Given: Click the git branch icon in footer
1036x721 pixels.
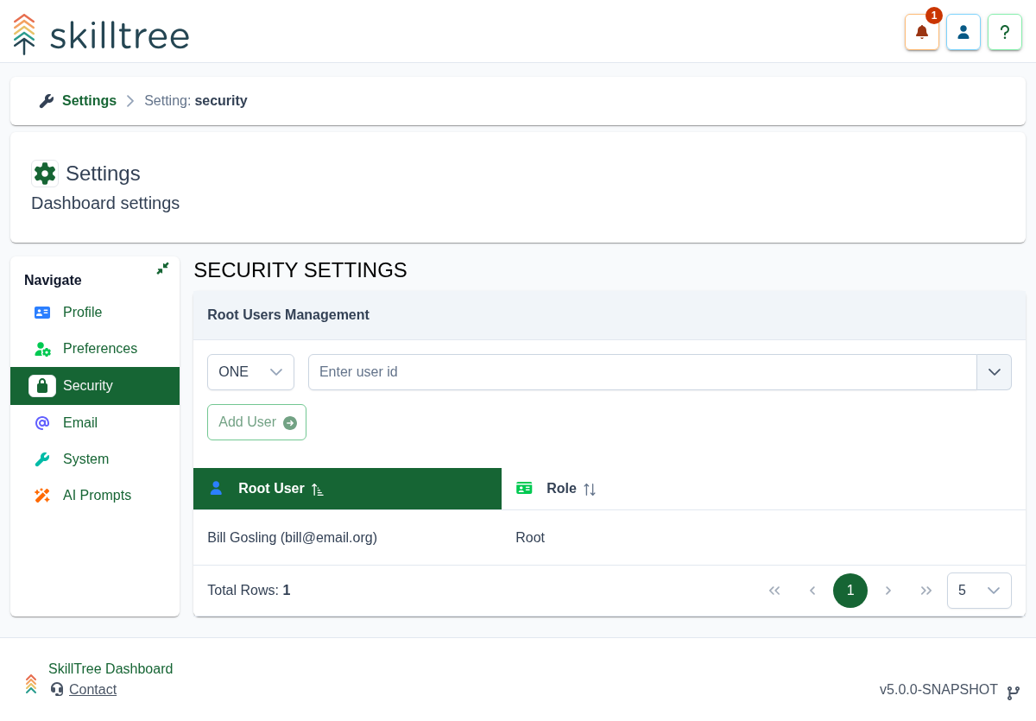Looking at the screenshot, I should click(x=1014, y=693).
